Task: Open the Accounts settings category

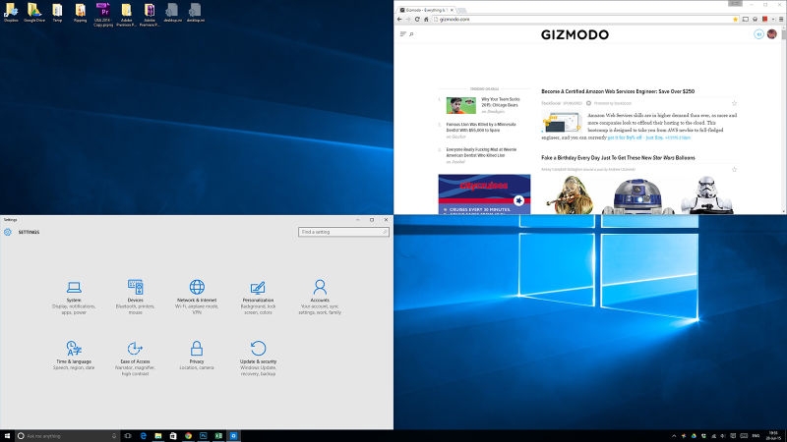Action: pyautogui.click(x=320, y=298)
